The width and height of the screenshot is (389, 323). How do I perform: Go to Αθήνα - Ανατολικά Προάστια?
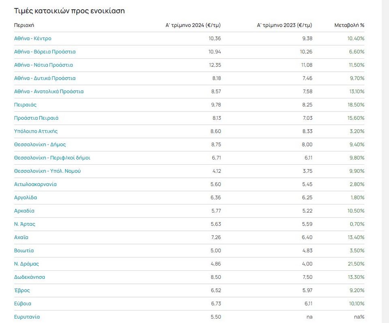49,91
